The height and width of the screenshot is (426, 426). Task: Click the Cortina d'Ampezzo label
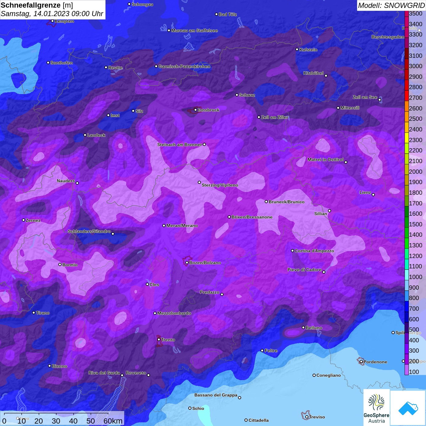click(314, 251)
